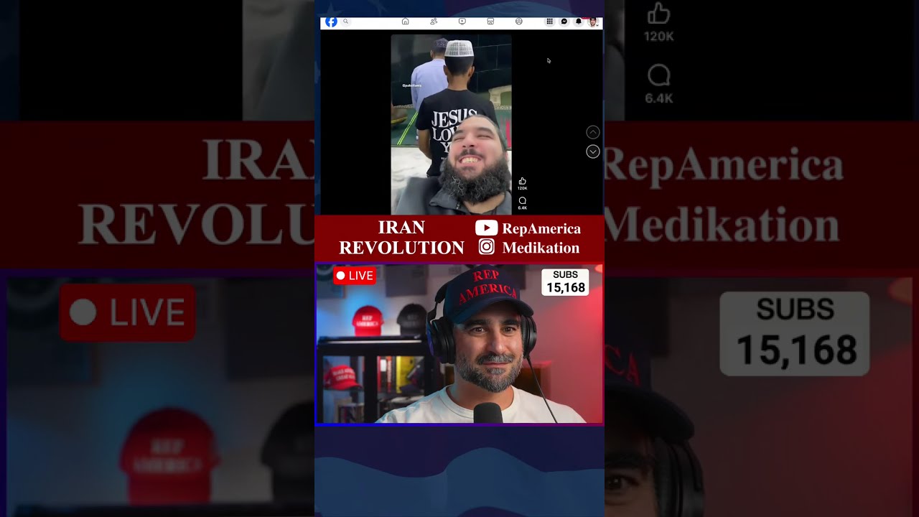The image size is (919, 517).
Task: Open the Friends tab icon
Action: 434,22
